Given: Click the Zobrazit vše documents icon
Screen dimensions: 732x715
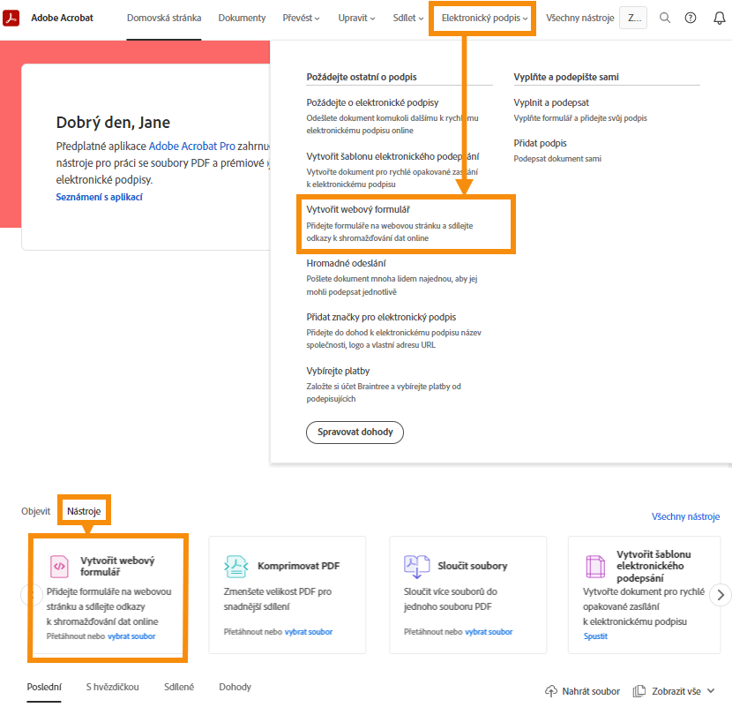Looking at the screenshot, I should click(639, 691).
